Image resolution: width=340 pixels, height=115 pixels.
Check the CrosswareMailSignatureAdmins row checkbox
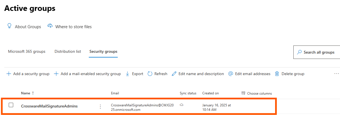[x=11, y=105]
